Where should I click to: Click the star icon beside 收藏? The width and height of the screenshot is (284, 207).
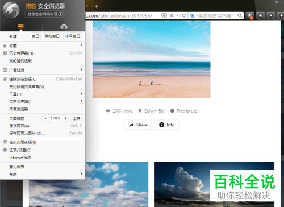5,45
